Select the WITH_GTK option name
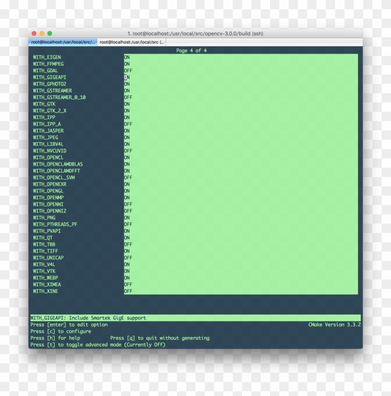391x396 pixels. click(x=44, y=104)
